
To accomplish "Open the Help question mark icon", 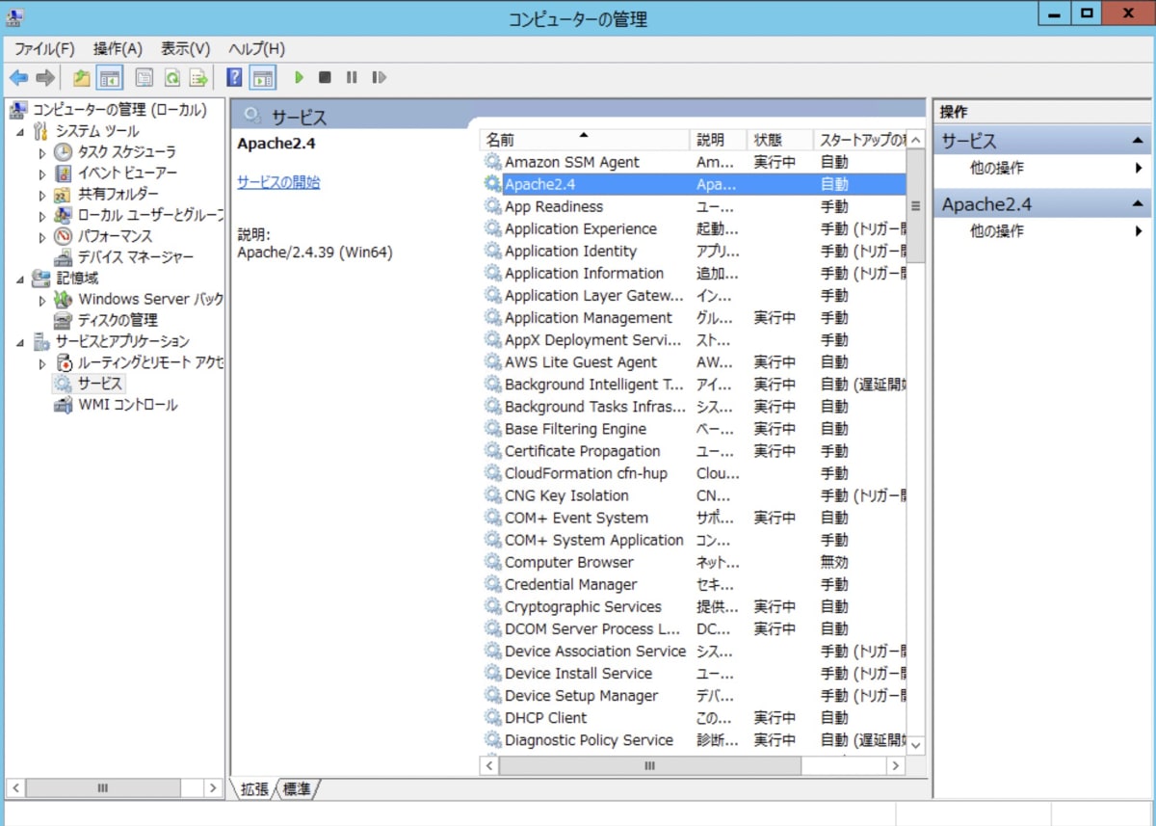I will coord(234,78).
